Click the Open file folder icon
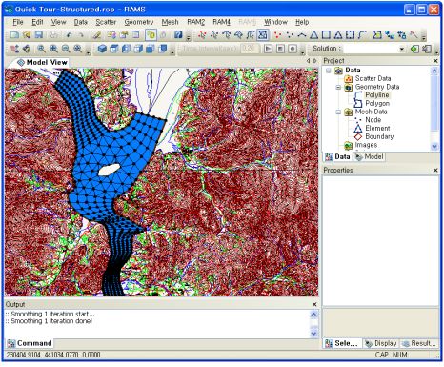444x367 pixels. (27, 34)
